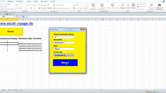
Task: Click the Sortieren und Filtern icon
Action: (x=151, y=5)
